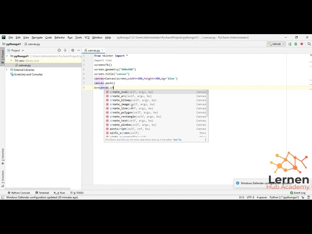Hide the Project tool window with minus icon
Screen dimensions: 312x234
click(78, 50)
